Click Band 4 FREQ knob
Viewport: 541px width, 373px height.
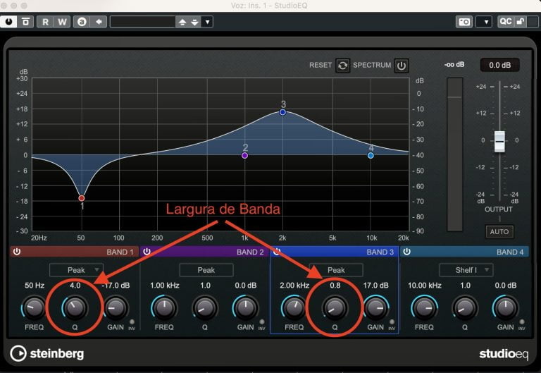click(x=424, y=307)
